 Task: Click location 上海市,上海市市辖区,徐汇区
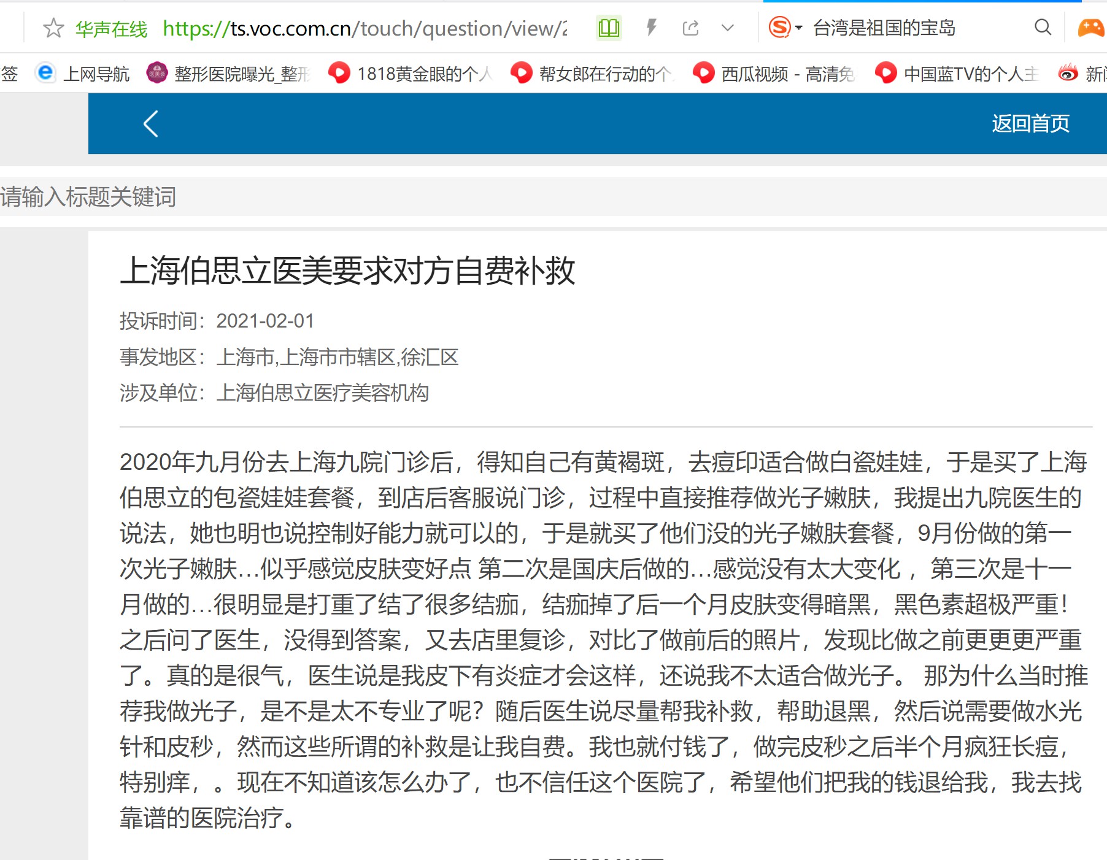tap(337, 357)
